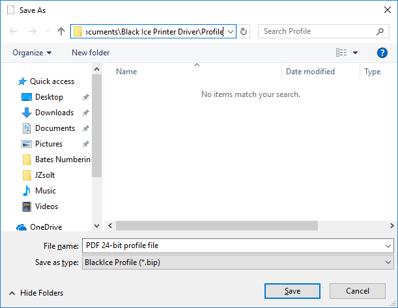
Task: Expand the File name suggestions dropdown
Action: pos(389,245)
